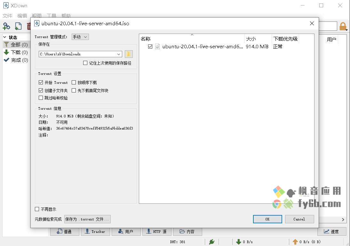Open the Torrent 管理模式 dropdown
Image resolution: width=350 pixels, height=246 pixels.
point(80,37)
